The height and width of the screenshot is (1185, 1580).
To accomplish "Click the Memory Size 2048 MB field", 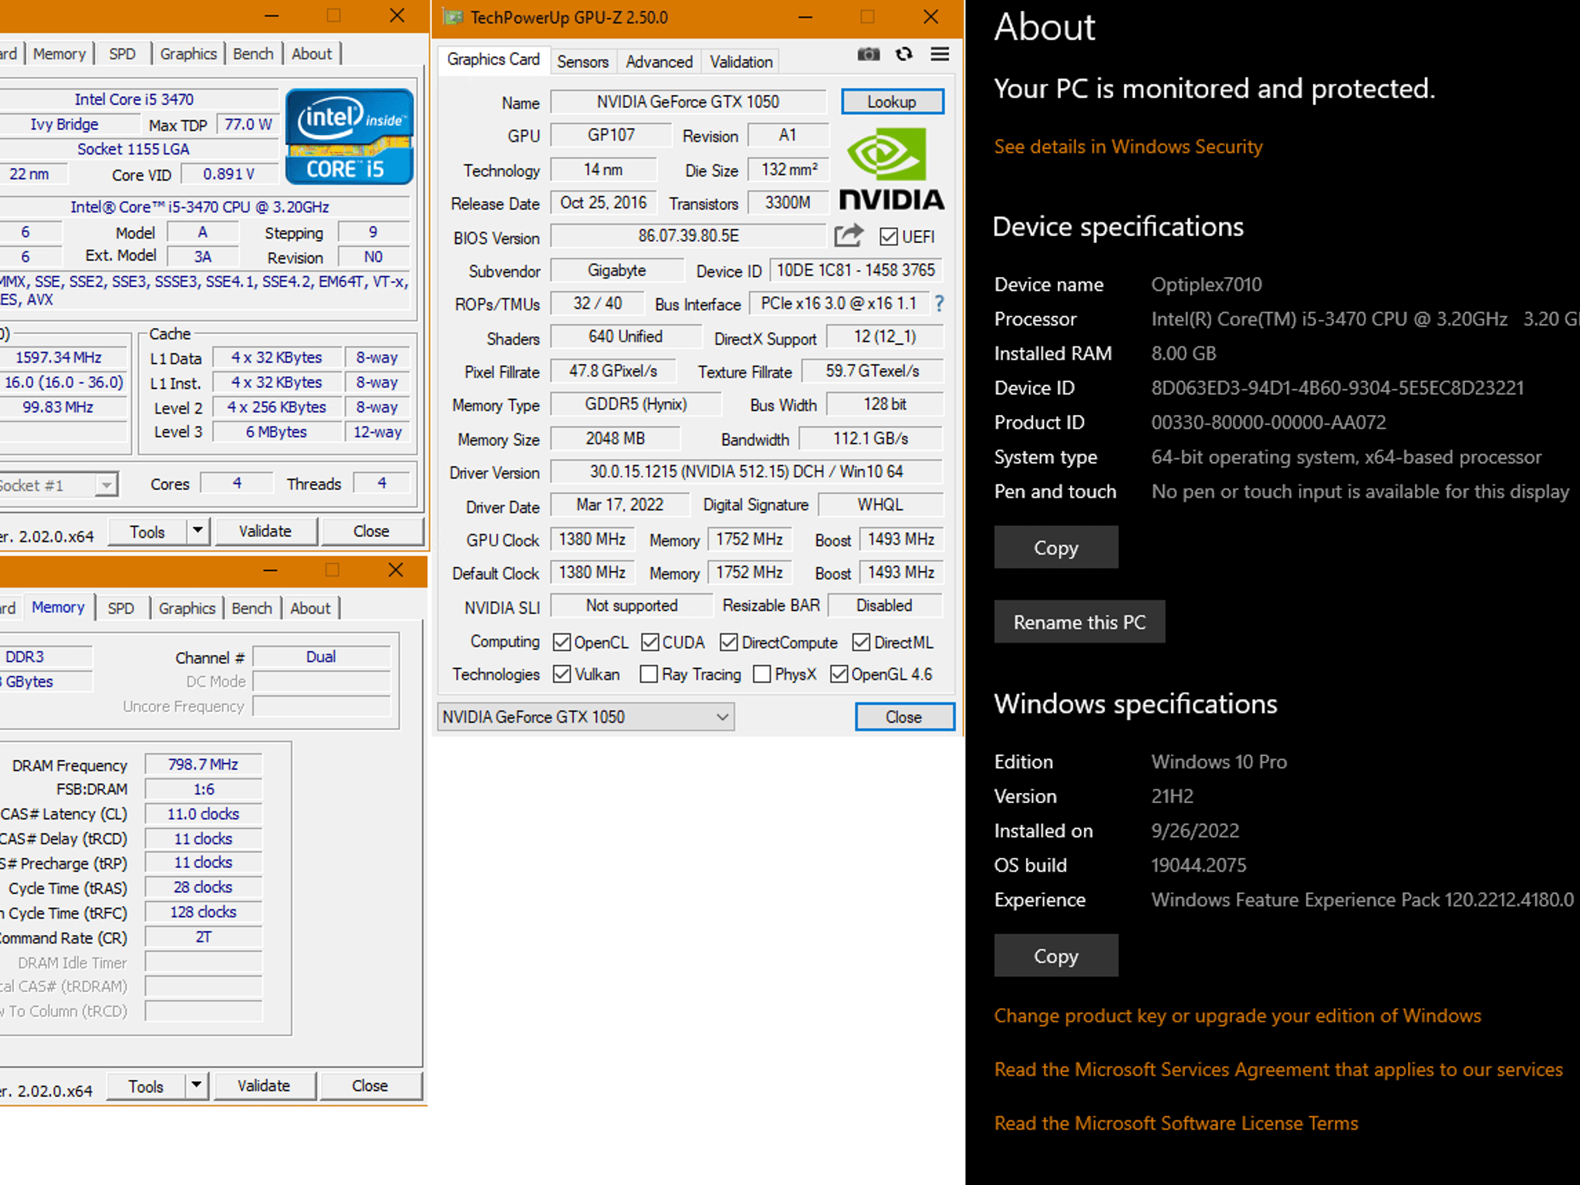I will (x=616, y=438).
